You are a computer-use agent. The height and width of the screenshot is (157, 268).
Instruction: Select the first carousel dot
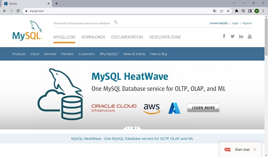tap(127, 128)
